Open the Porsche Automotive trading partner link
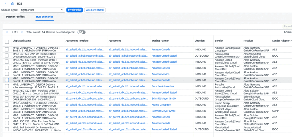 click(x=163, y=86)
